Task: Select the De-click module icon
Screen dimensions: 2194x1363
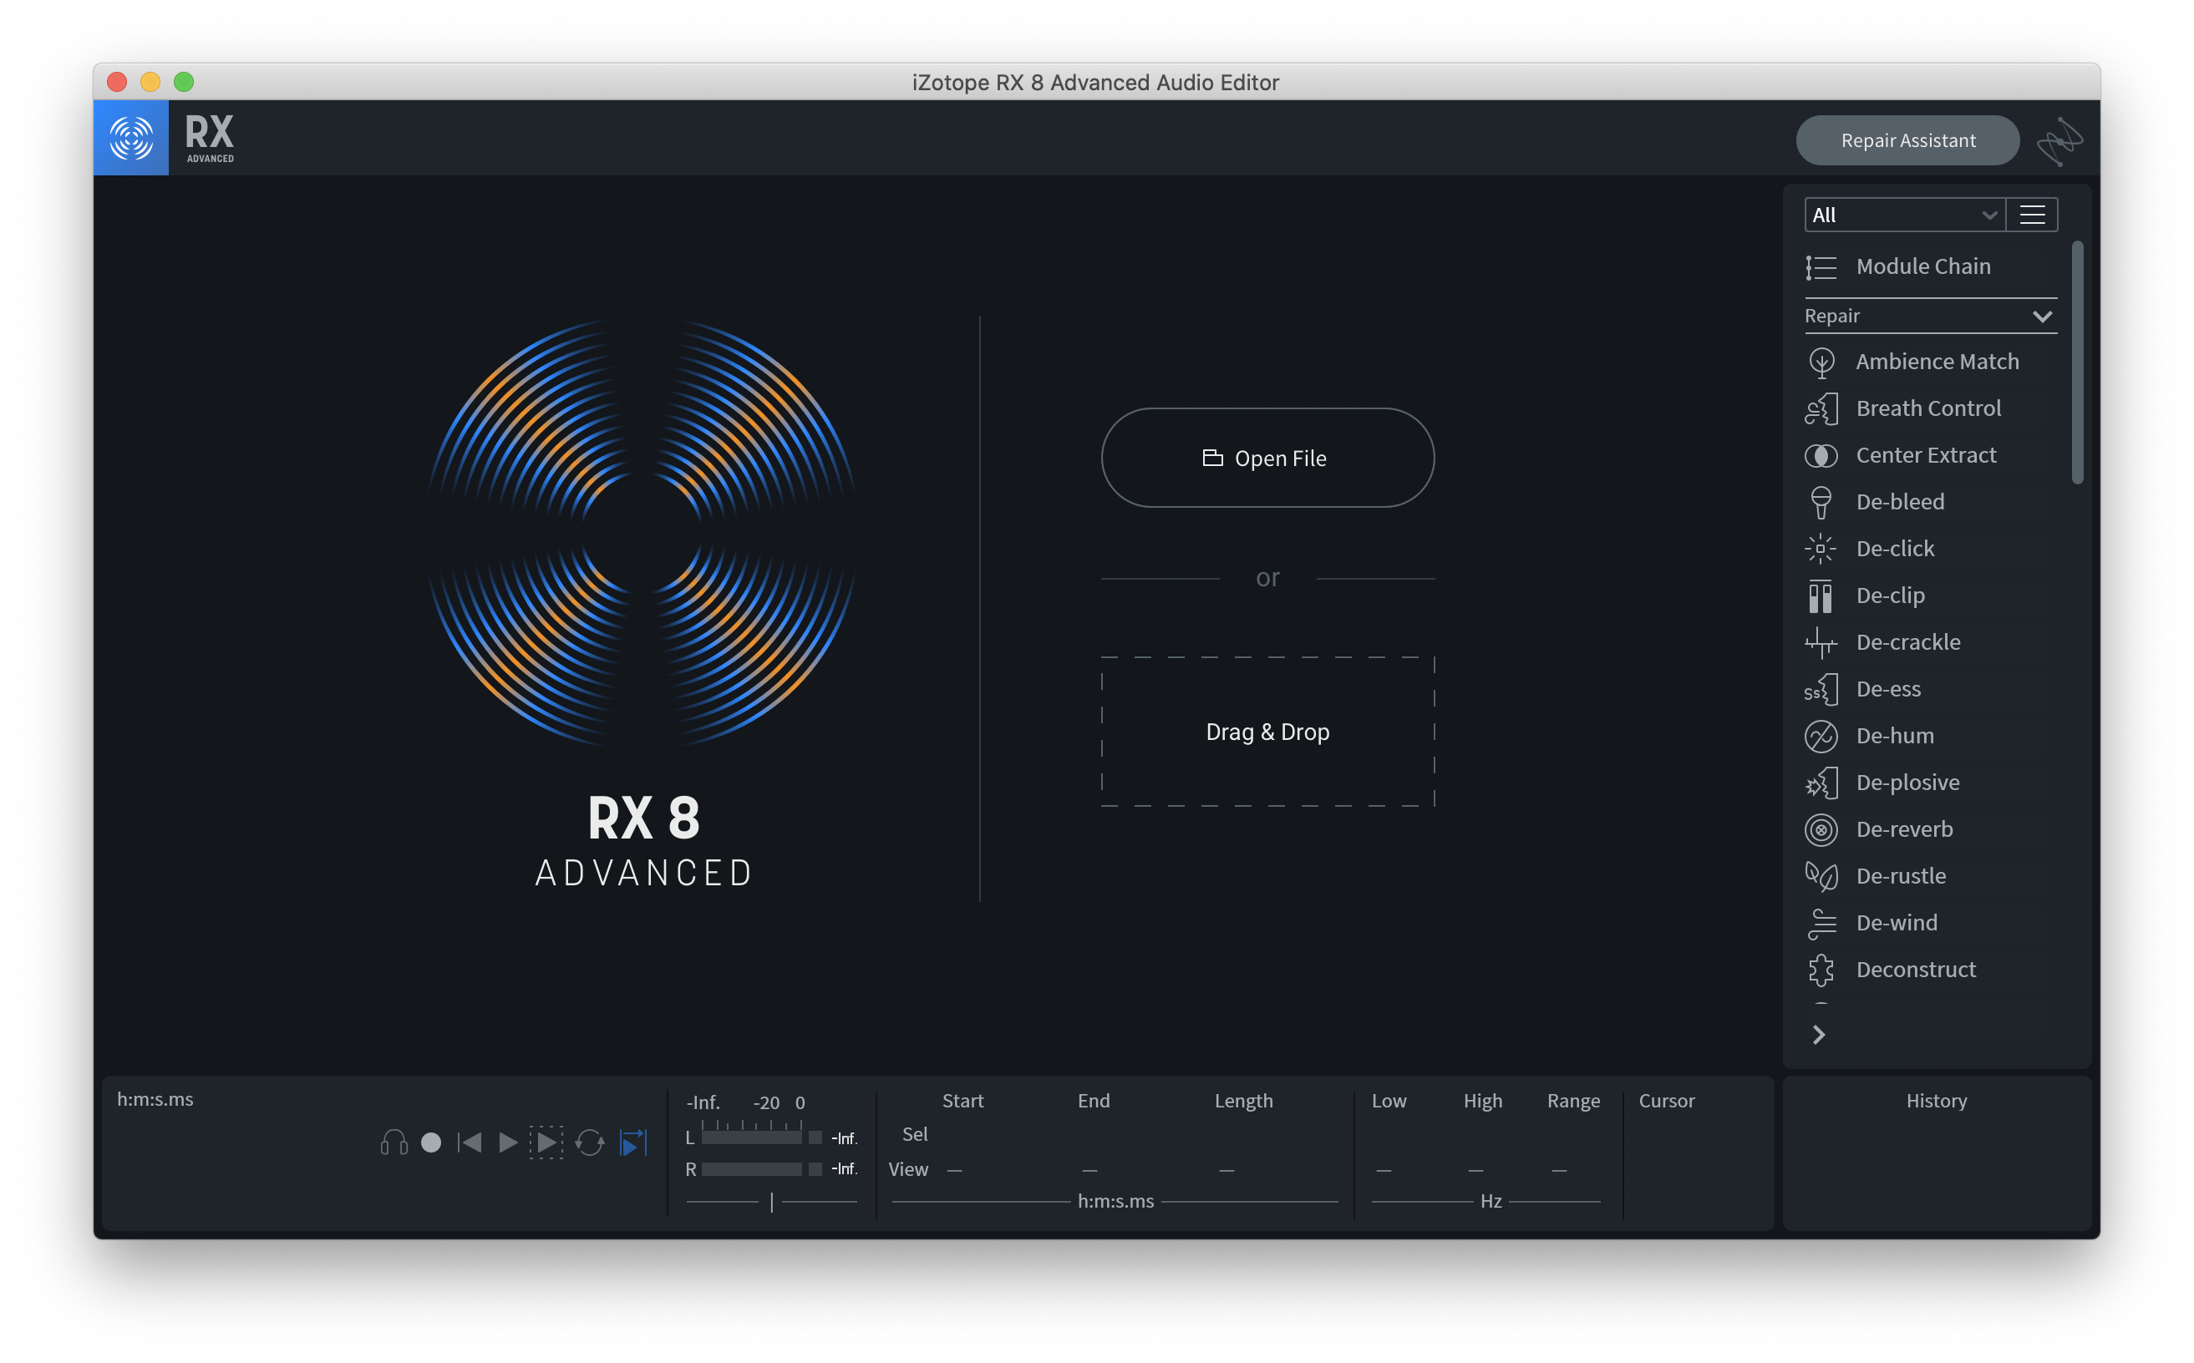Action: [1821, 549]
